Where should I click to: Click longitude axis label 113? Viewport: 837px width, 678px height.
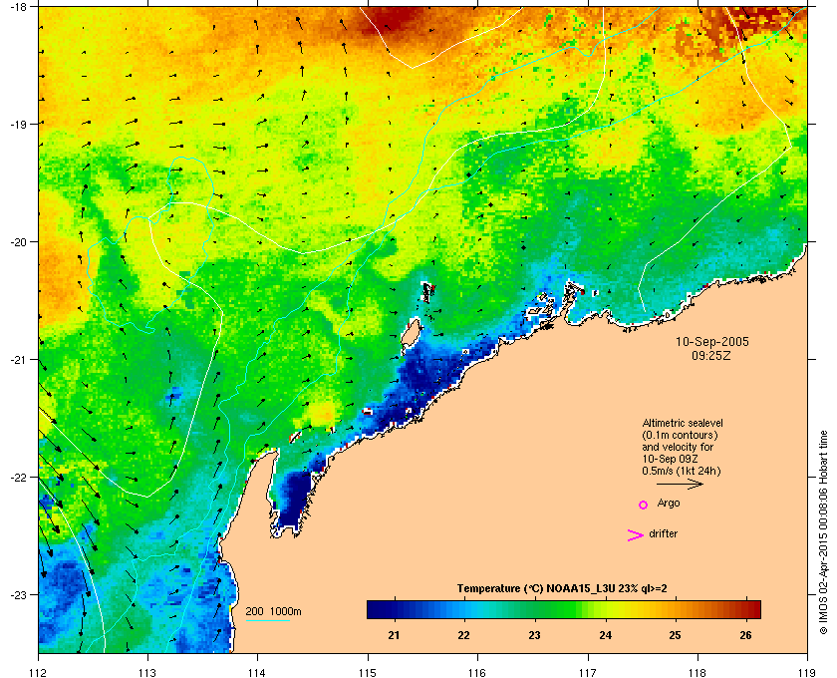[147, 672]
